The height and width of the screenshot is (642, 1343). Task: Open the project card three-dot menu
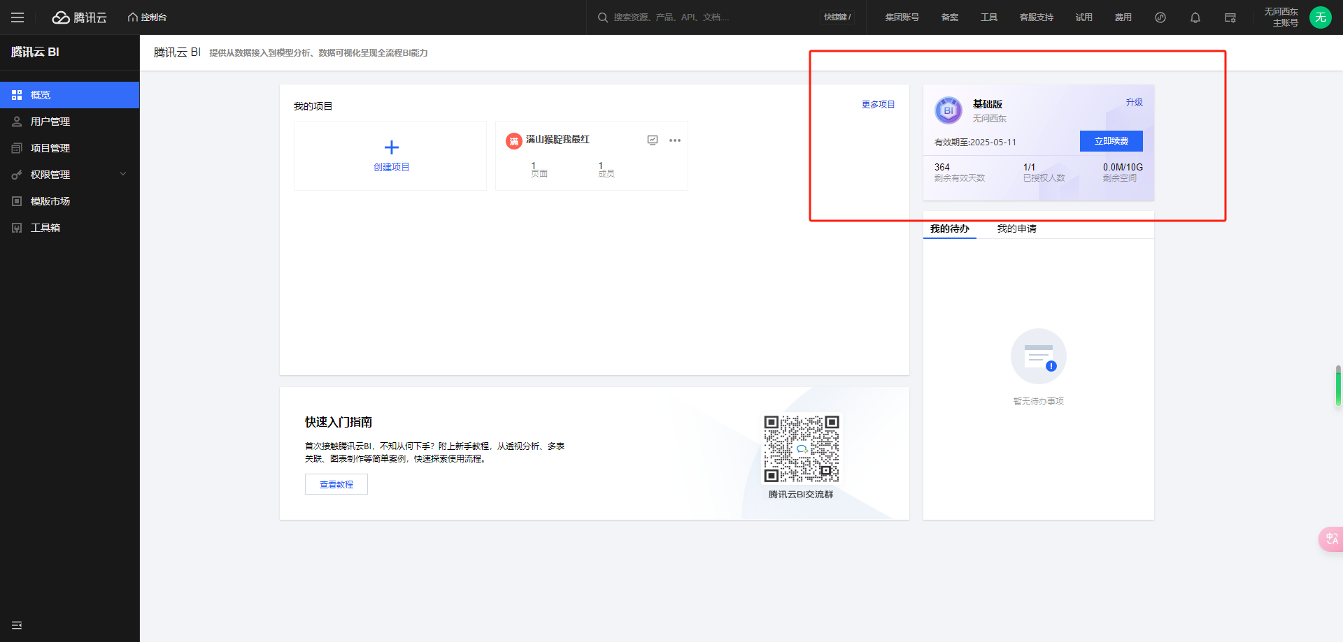click(675, 140)
